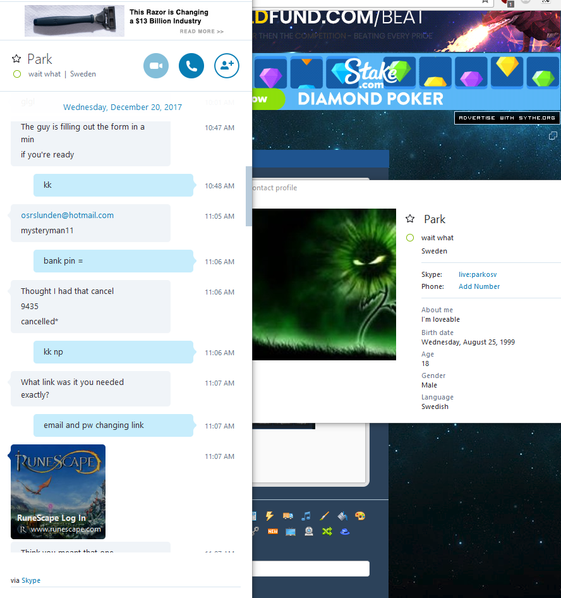Image resolution: width=561 pixels, height=598 pixels.
Task: Click the "kk np" message bubble
Action: pyautogui.click(x=113, y=352)
